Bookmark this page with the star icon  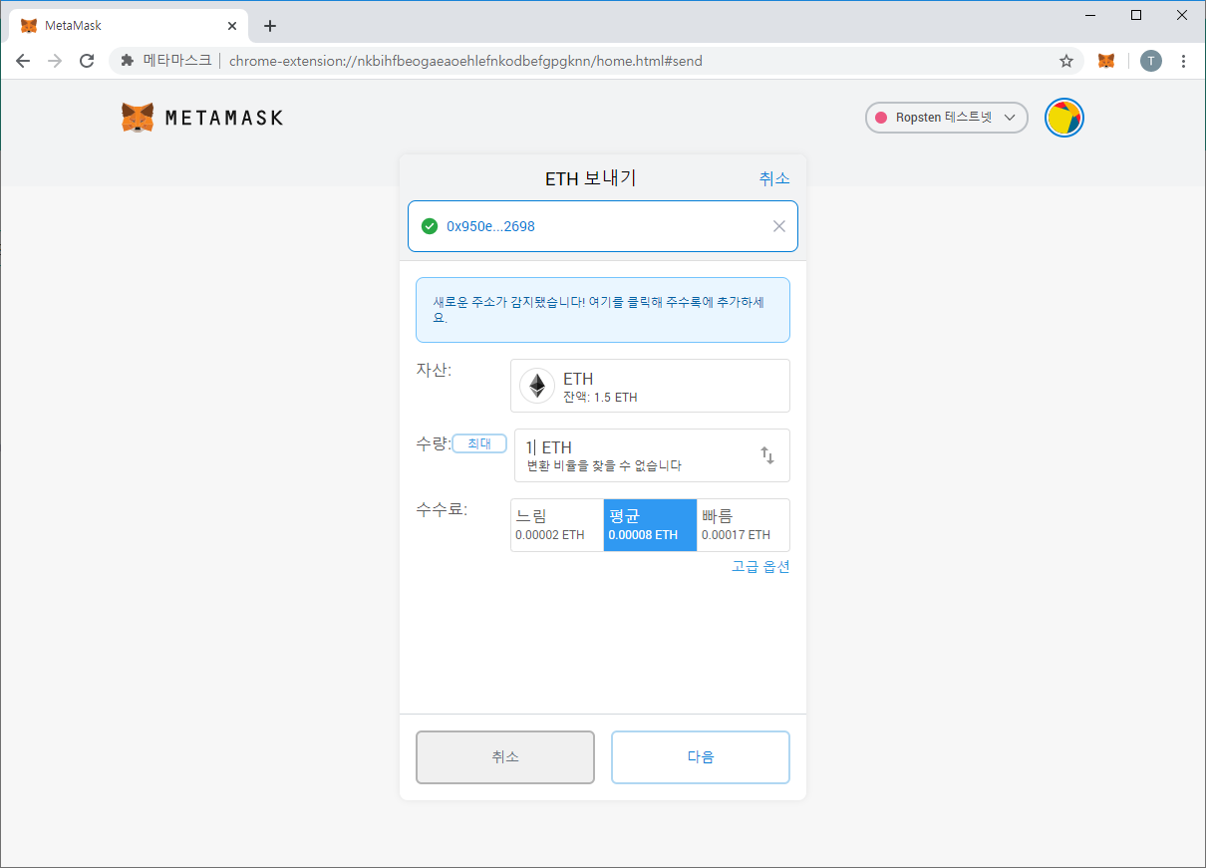1066,61
